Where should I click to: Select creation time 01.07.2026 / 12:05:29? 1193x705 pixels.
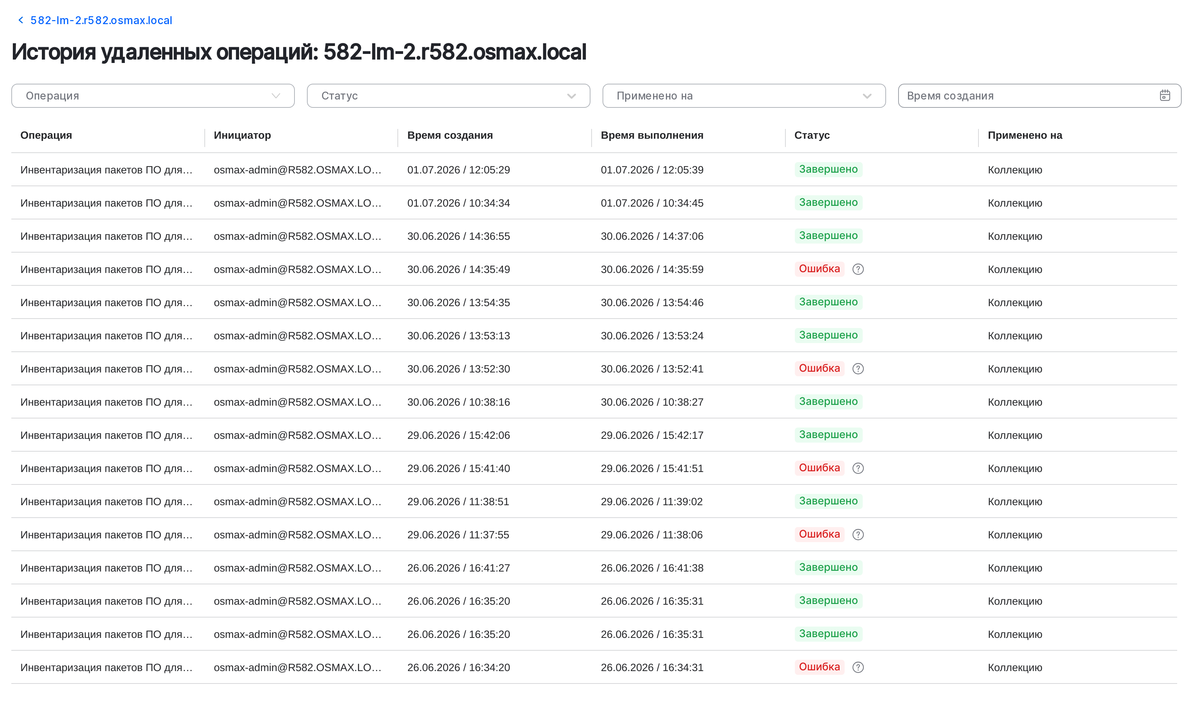tap(458, 170)
